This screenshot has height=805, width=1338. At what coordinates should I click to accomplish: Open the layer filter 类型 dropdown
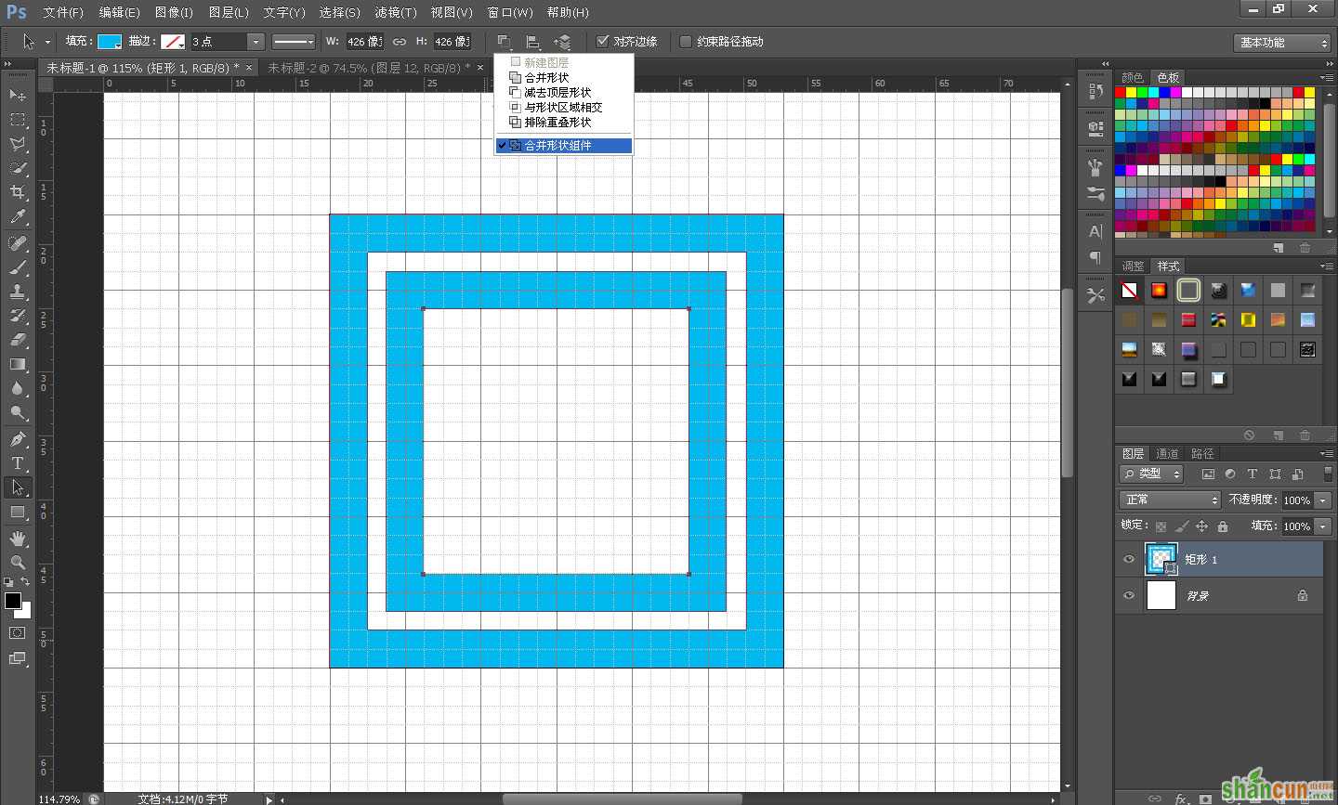(x=1151, y=474)
